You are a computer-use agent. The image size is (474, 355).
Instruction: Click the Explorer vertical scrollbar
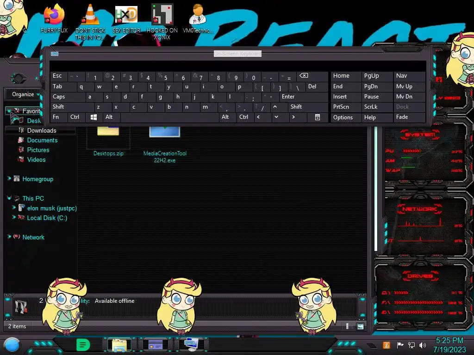tap(376, 189)
